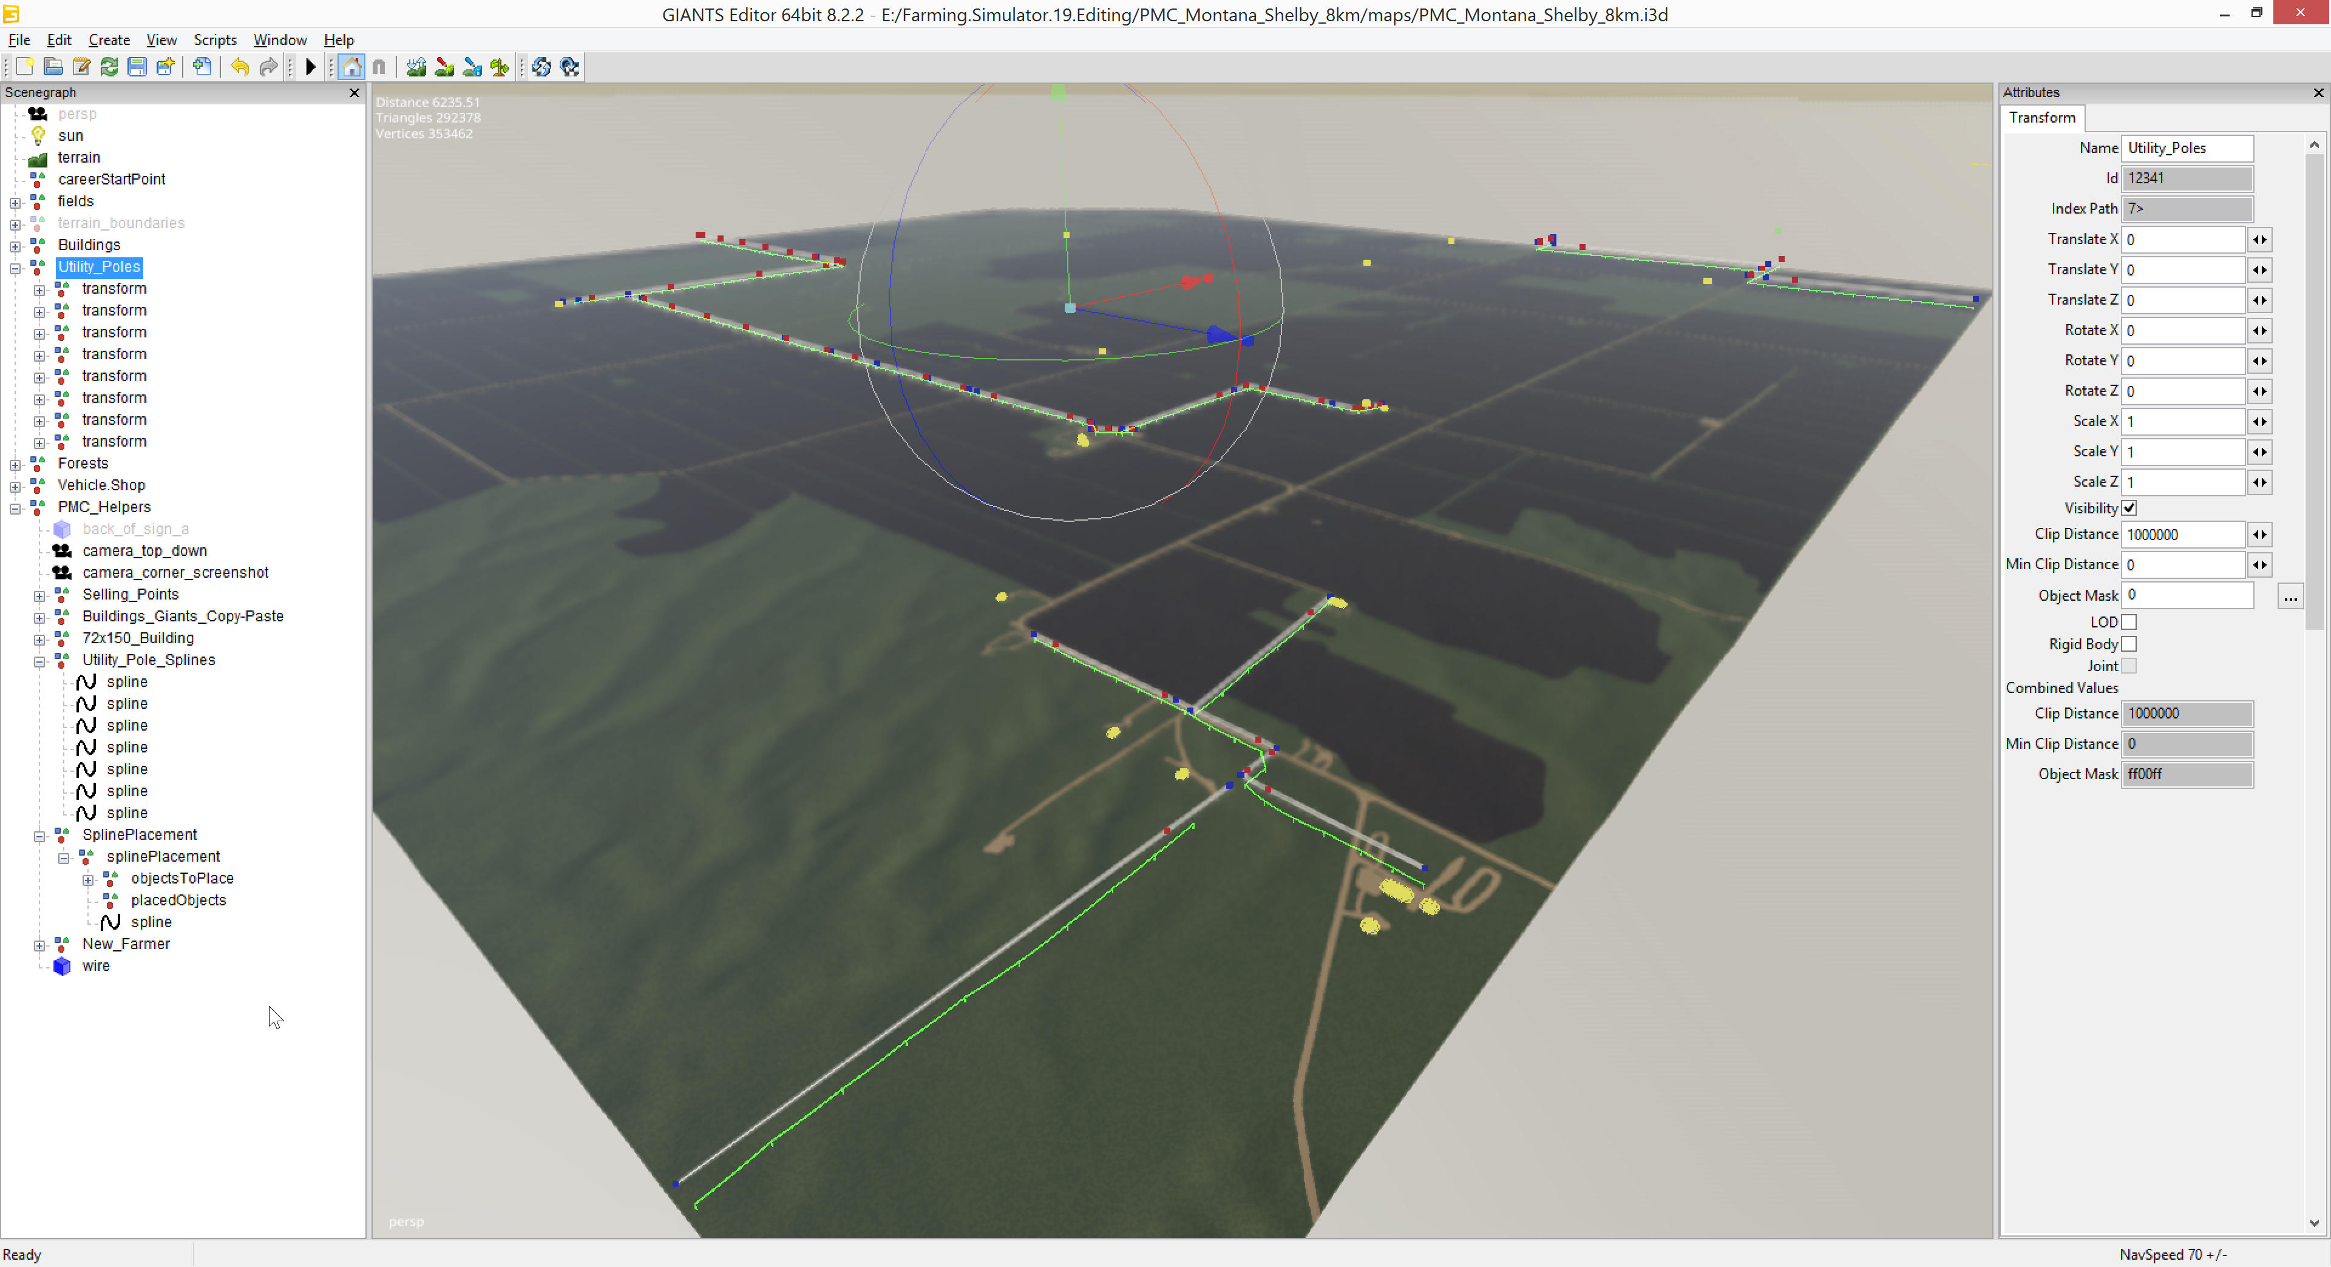Select the terrain info layer paint icon
Image resolution: width=2331 pixels, height=1267 pixels.
(x=472, y=67)
